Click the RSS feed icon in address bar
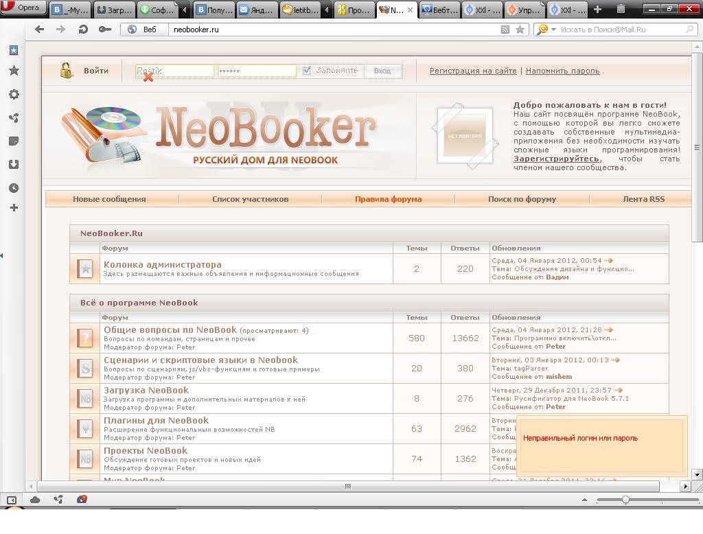Screen dimensions: 703x534 505,30
